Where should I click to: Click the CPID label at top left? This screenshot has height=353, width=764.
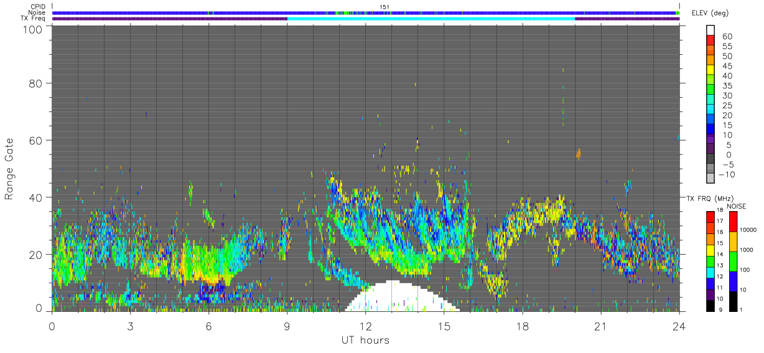click(x=37, y=7)
